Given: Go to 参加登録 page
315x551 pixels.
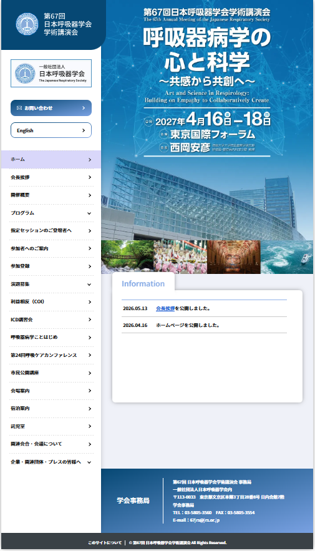Looking at the screenshot, I should (x=51, y=266).
